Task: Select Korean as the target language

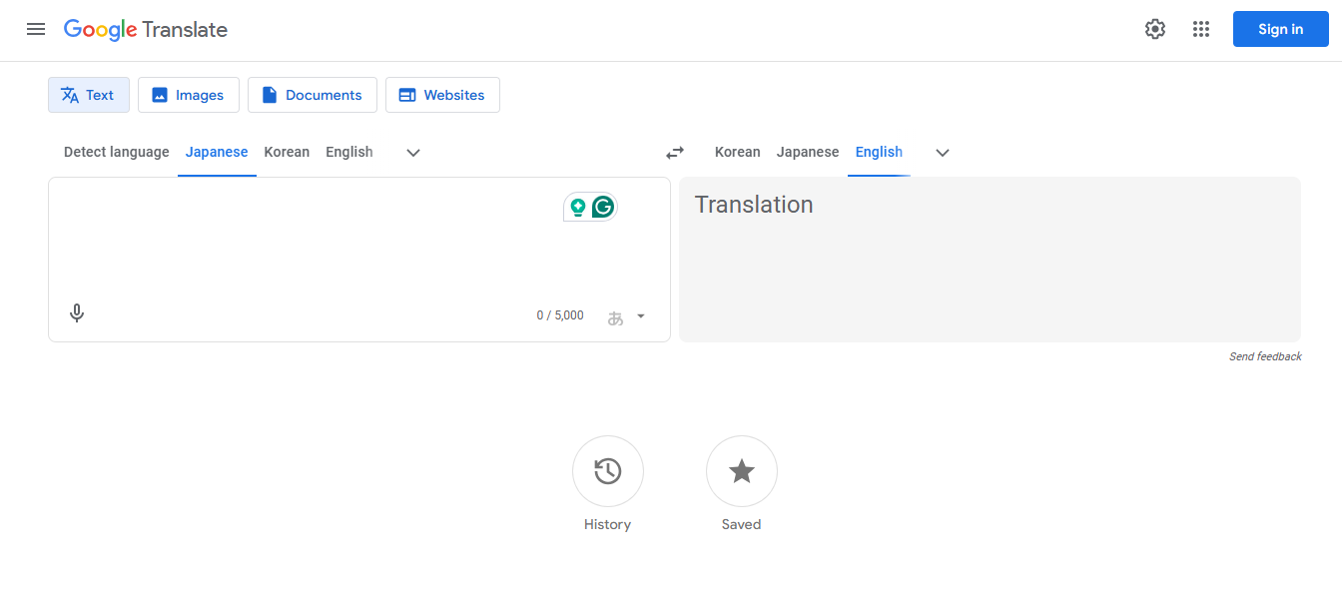Action: tap(737, 152)
